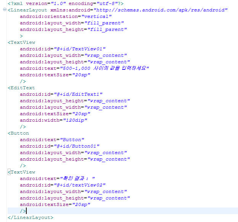Click android:orientation="vertical" attribute
The width and height of the screenshot is (238, 222).
66,16
